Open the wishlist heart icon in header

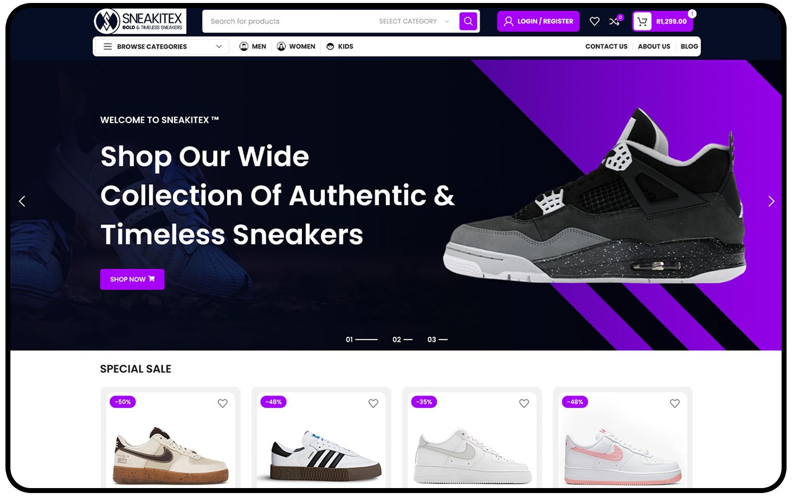594,21
